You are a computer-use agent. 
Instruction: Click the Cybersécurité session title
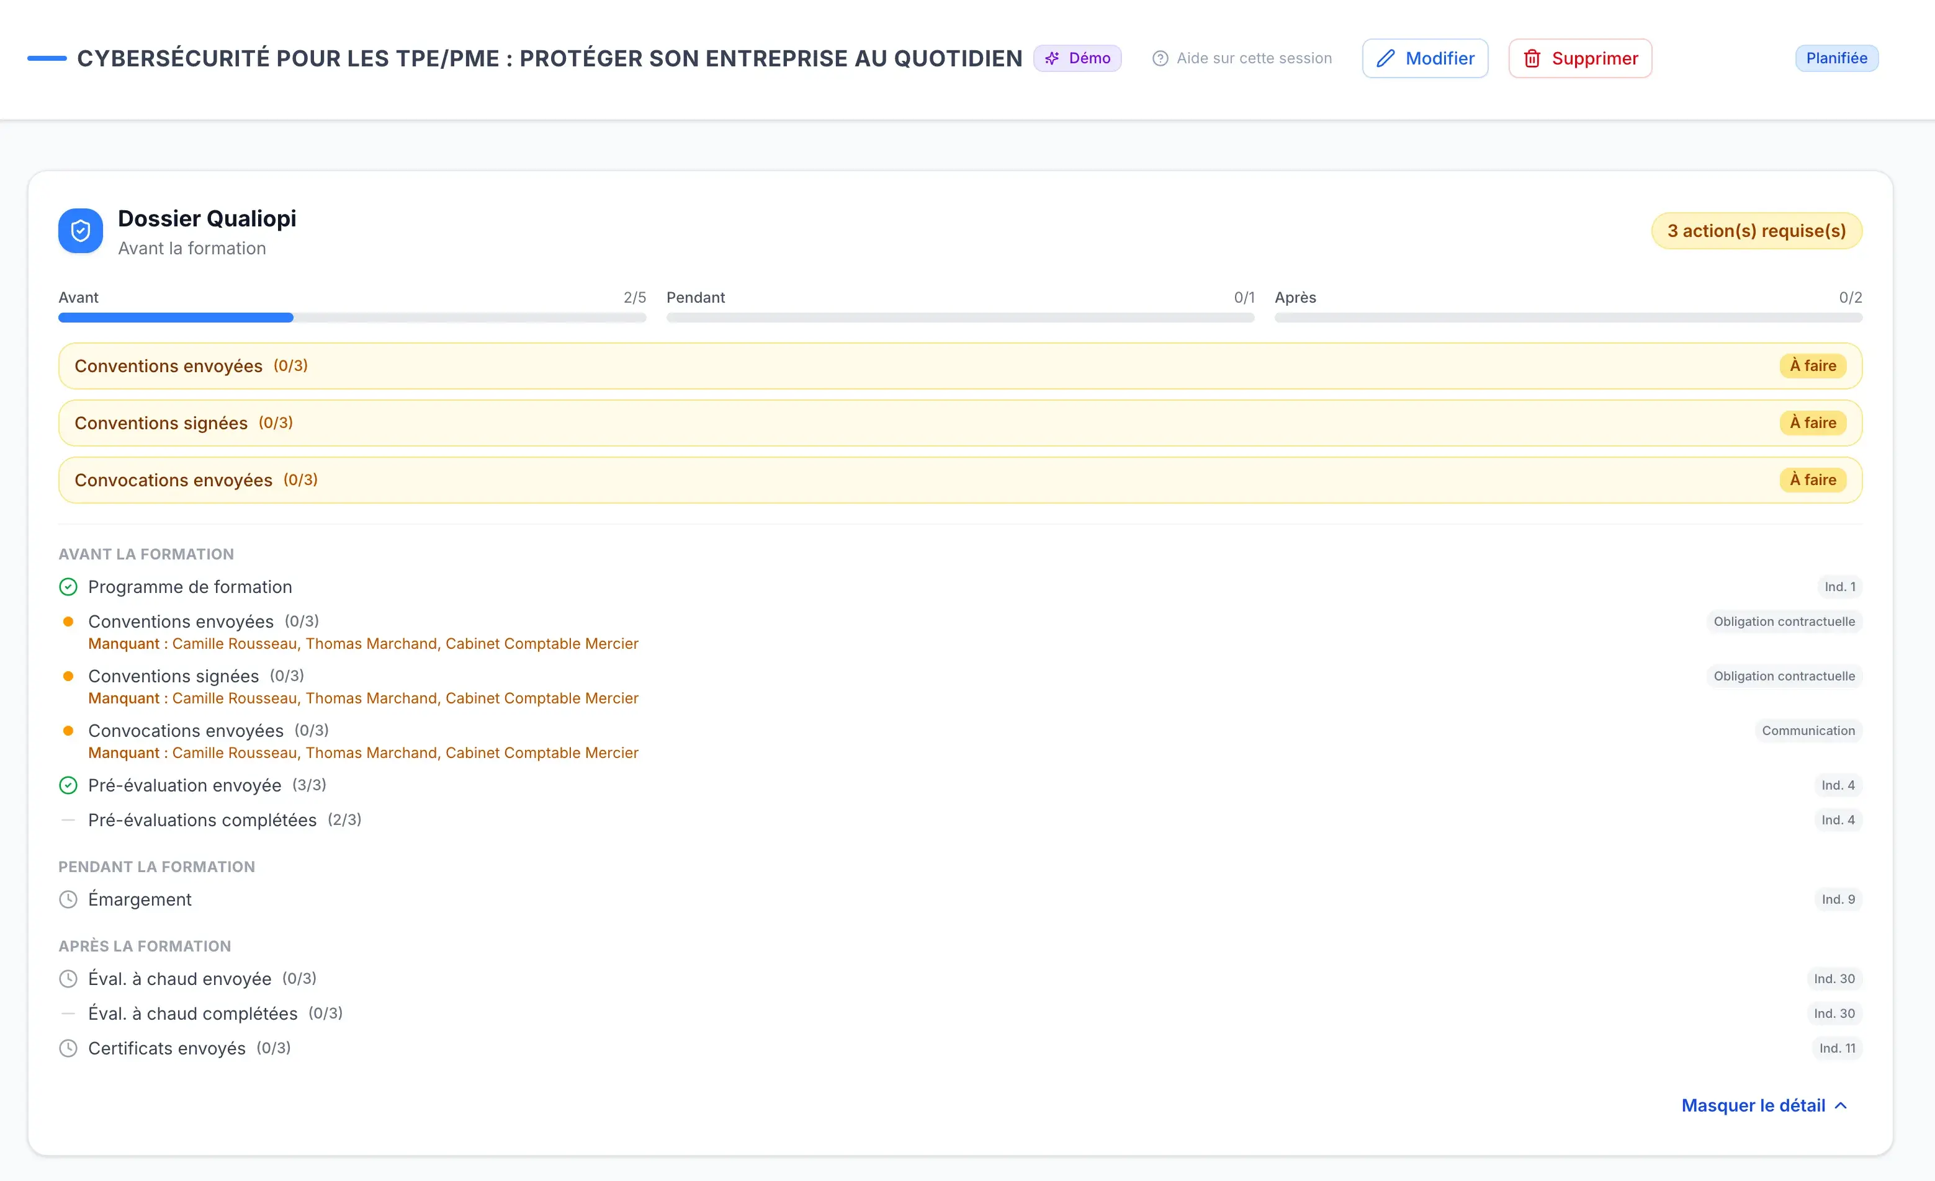click(x=550, y=58)
